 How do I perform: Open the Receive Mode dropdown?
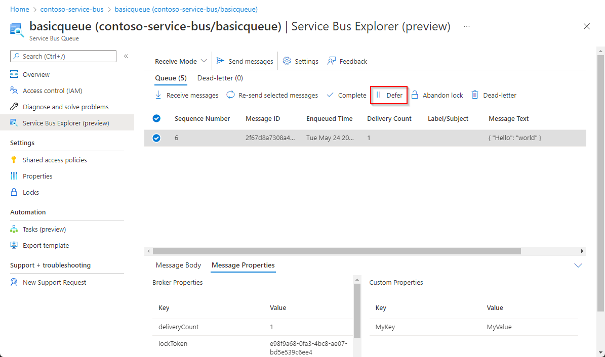[181, 61]
